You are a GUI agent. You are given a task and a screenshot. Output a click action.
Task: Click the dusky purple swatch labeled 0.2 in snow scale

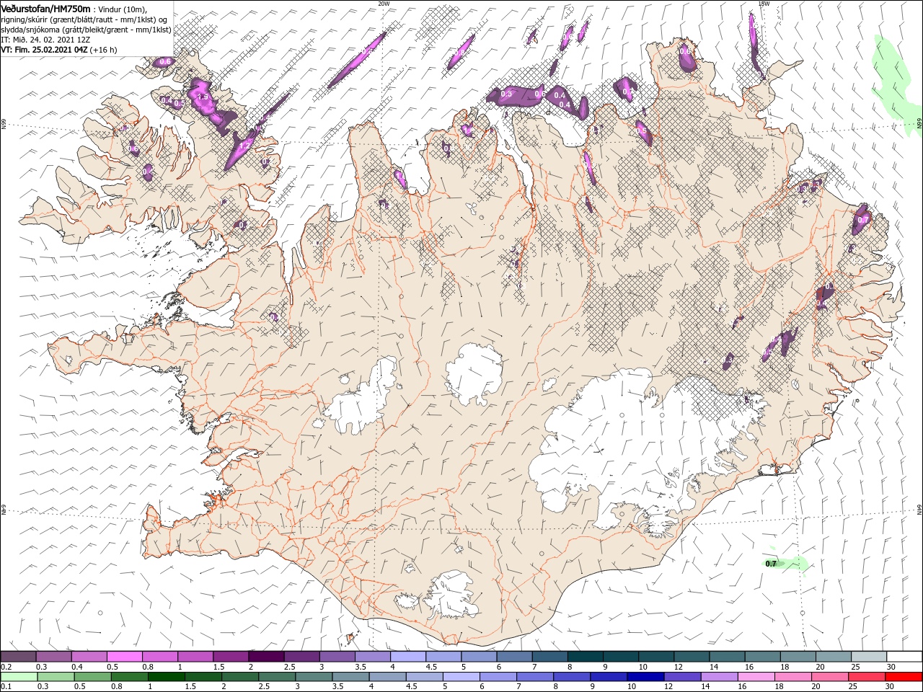[18, 657]
